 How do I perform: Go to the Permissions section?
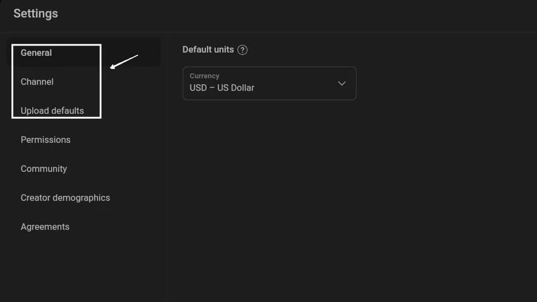pos(45,140)
